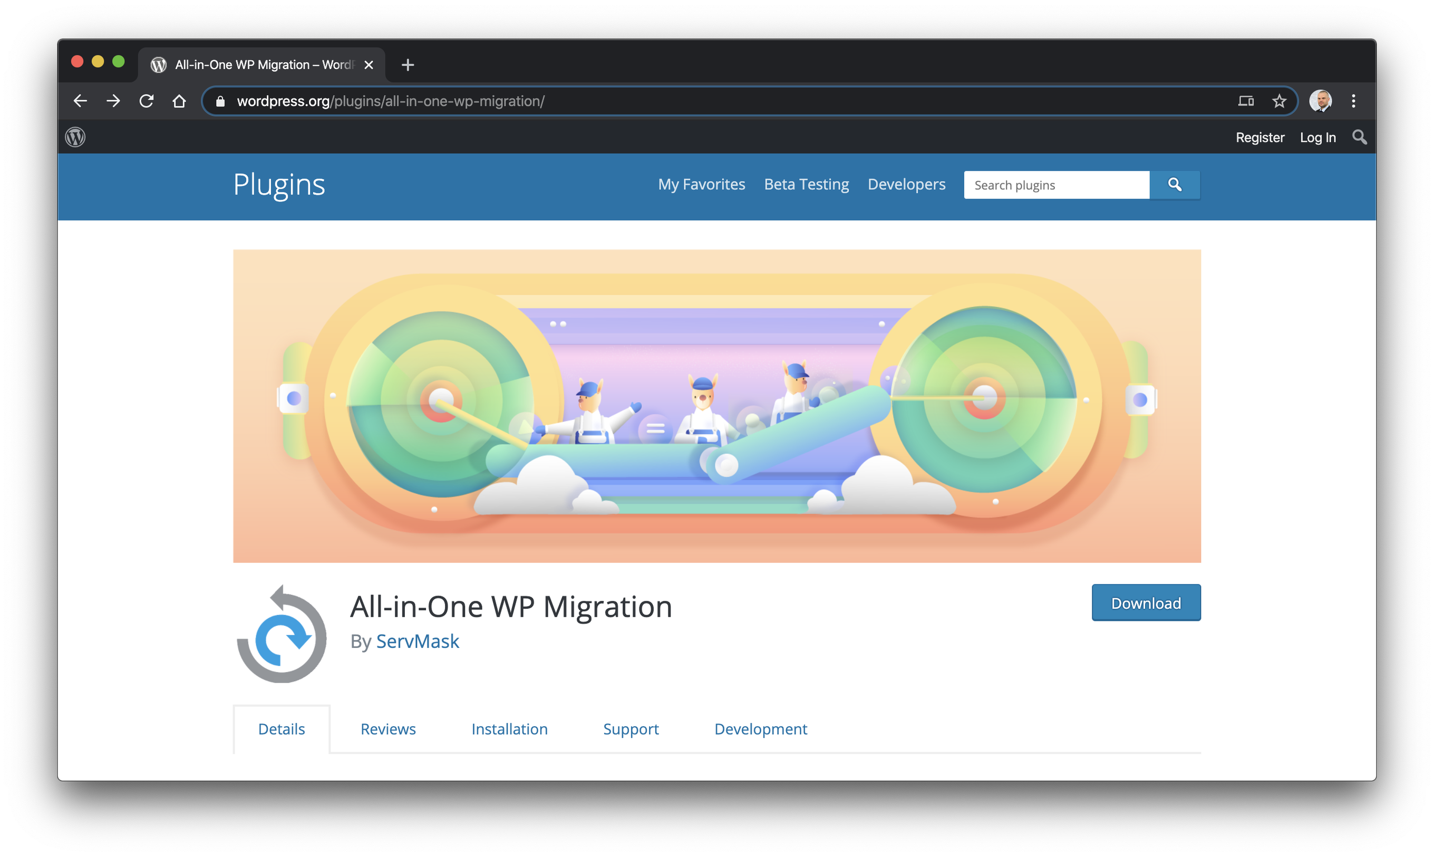Open the Beta Testing page

806,184
